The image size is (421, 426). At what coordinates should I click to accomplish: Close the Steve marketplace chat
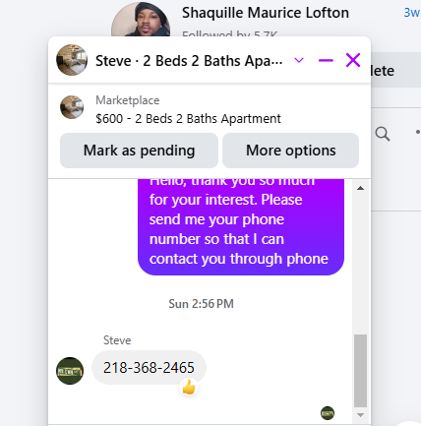(x=353, y=60)
